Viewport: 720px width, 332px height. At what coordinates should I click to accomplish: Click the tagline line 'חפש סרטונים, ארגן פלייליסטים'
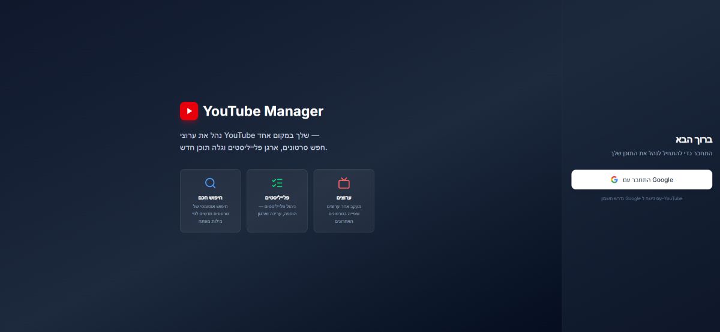(x=254, y=147)
